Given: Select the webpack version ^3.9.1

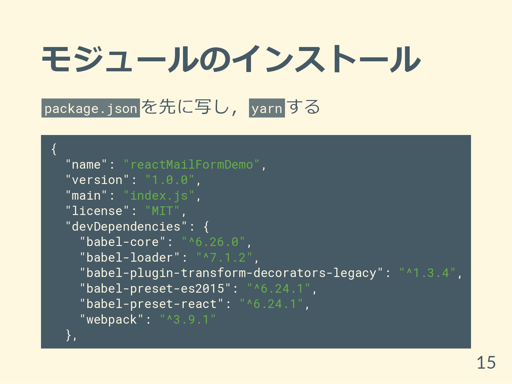Looking at the screenshot, I should pyautogui.click(x=188, y=320).
